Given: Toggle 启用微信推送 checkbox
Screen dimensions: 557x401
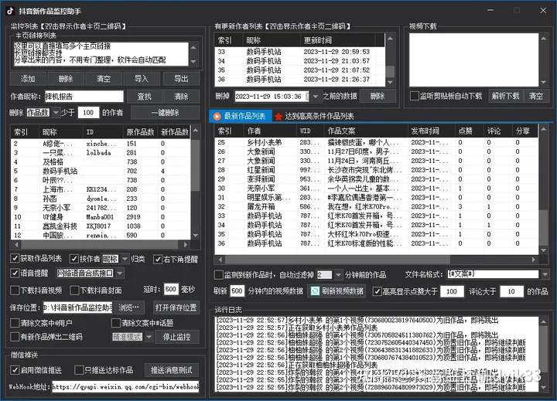Looking at the screenshot, I should pyautogui.click(x=15, y=370).
